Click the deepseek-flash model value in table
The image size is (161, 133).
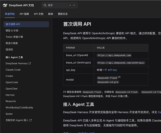107,78
